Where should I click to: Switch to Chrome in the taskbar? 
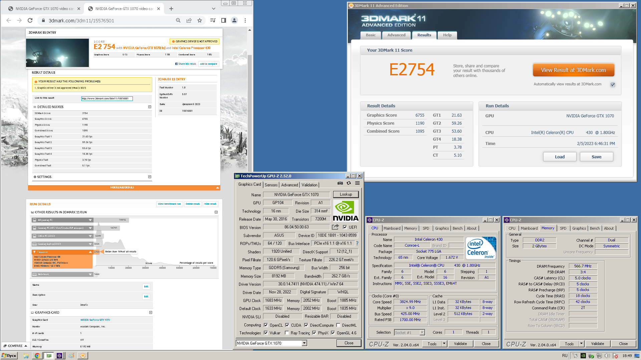pyautogui.click(x=37, y=356)
